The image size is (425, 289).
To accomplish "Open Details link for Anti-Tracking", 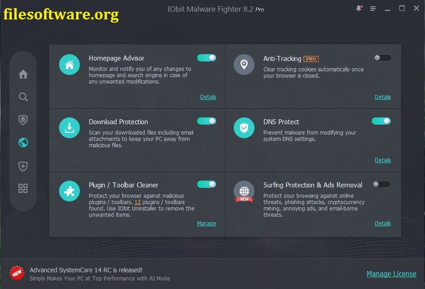I will pyautogui.click(x=383, y=97).
